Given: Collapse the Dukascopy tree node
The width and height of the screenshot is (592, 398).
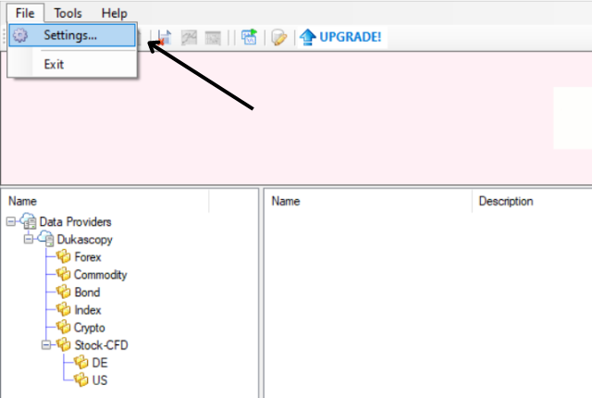Looking at the screenshot, I should point(29,240).
